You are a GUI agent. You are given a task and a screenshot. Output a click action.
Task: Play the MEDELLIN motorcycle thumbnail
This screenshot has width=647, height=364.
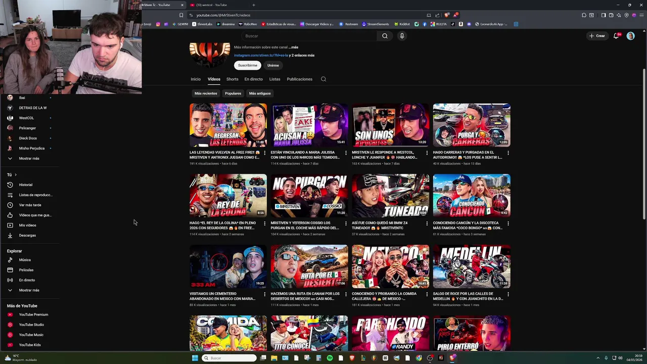472,266
